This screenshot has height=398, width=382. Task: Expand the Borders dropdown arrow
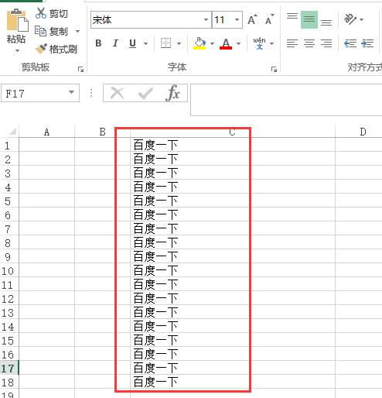[x=179, y=43]
